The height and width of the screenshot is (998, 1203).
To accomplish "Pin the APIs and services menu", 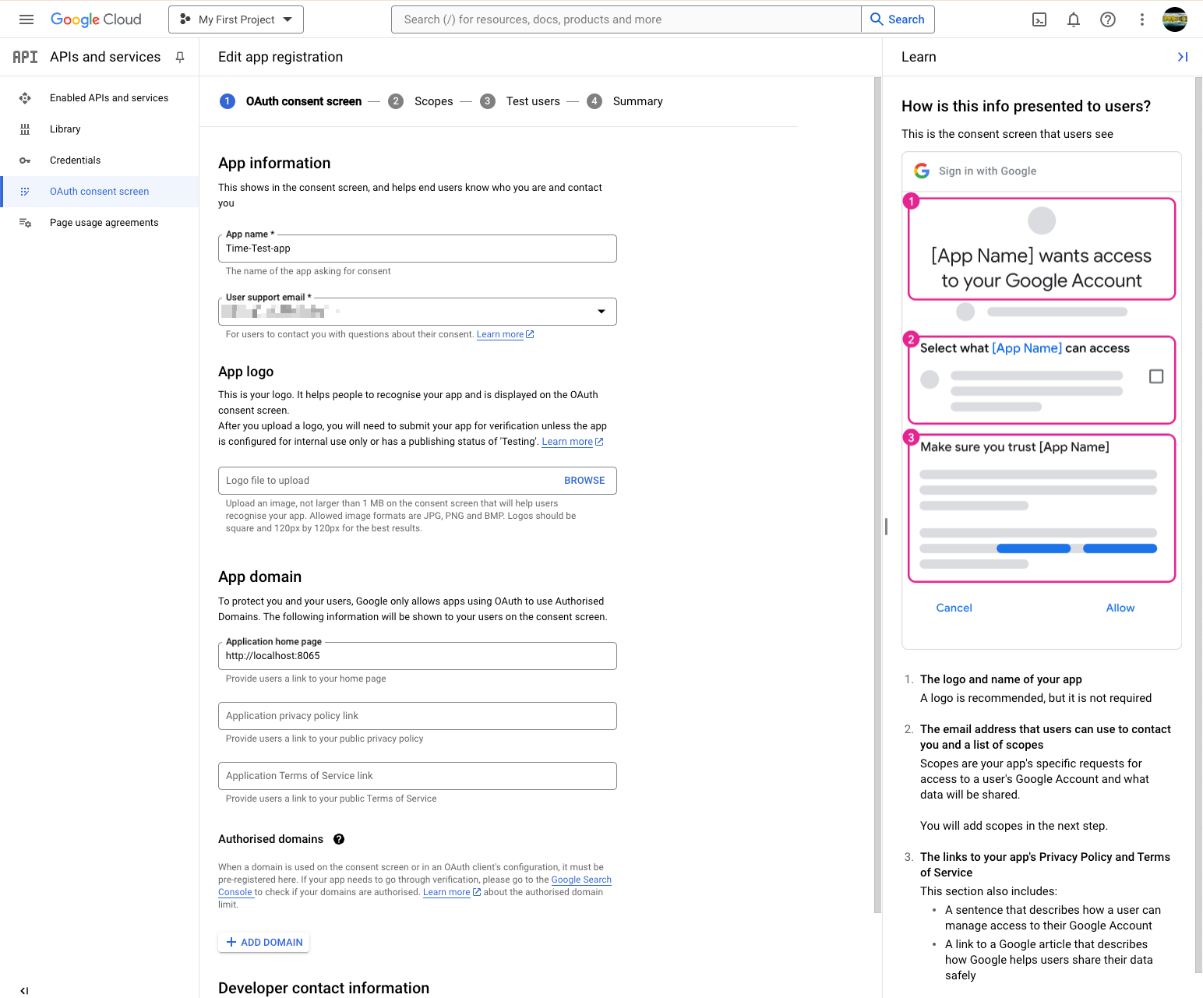I will (180, 57).
